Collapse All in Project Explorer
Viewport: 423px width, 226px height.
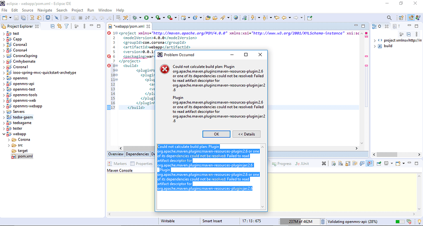coord(52,26)
